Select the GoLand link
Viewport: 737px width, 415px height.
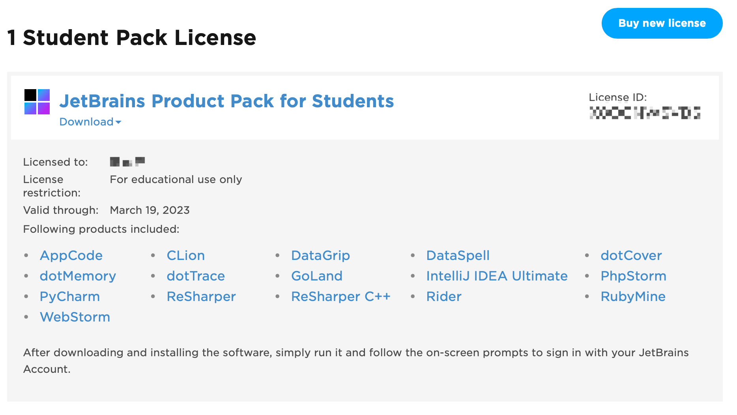coord(317,276)
